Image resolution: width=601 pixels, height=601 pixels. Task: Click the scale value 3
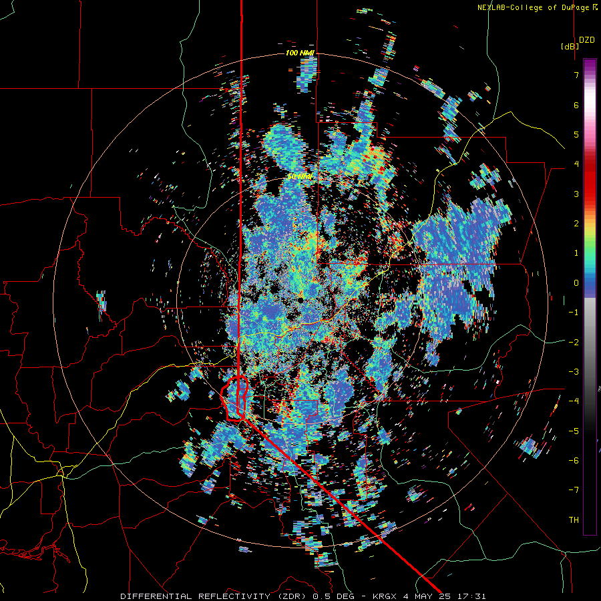[576, 194]
